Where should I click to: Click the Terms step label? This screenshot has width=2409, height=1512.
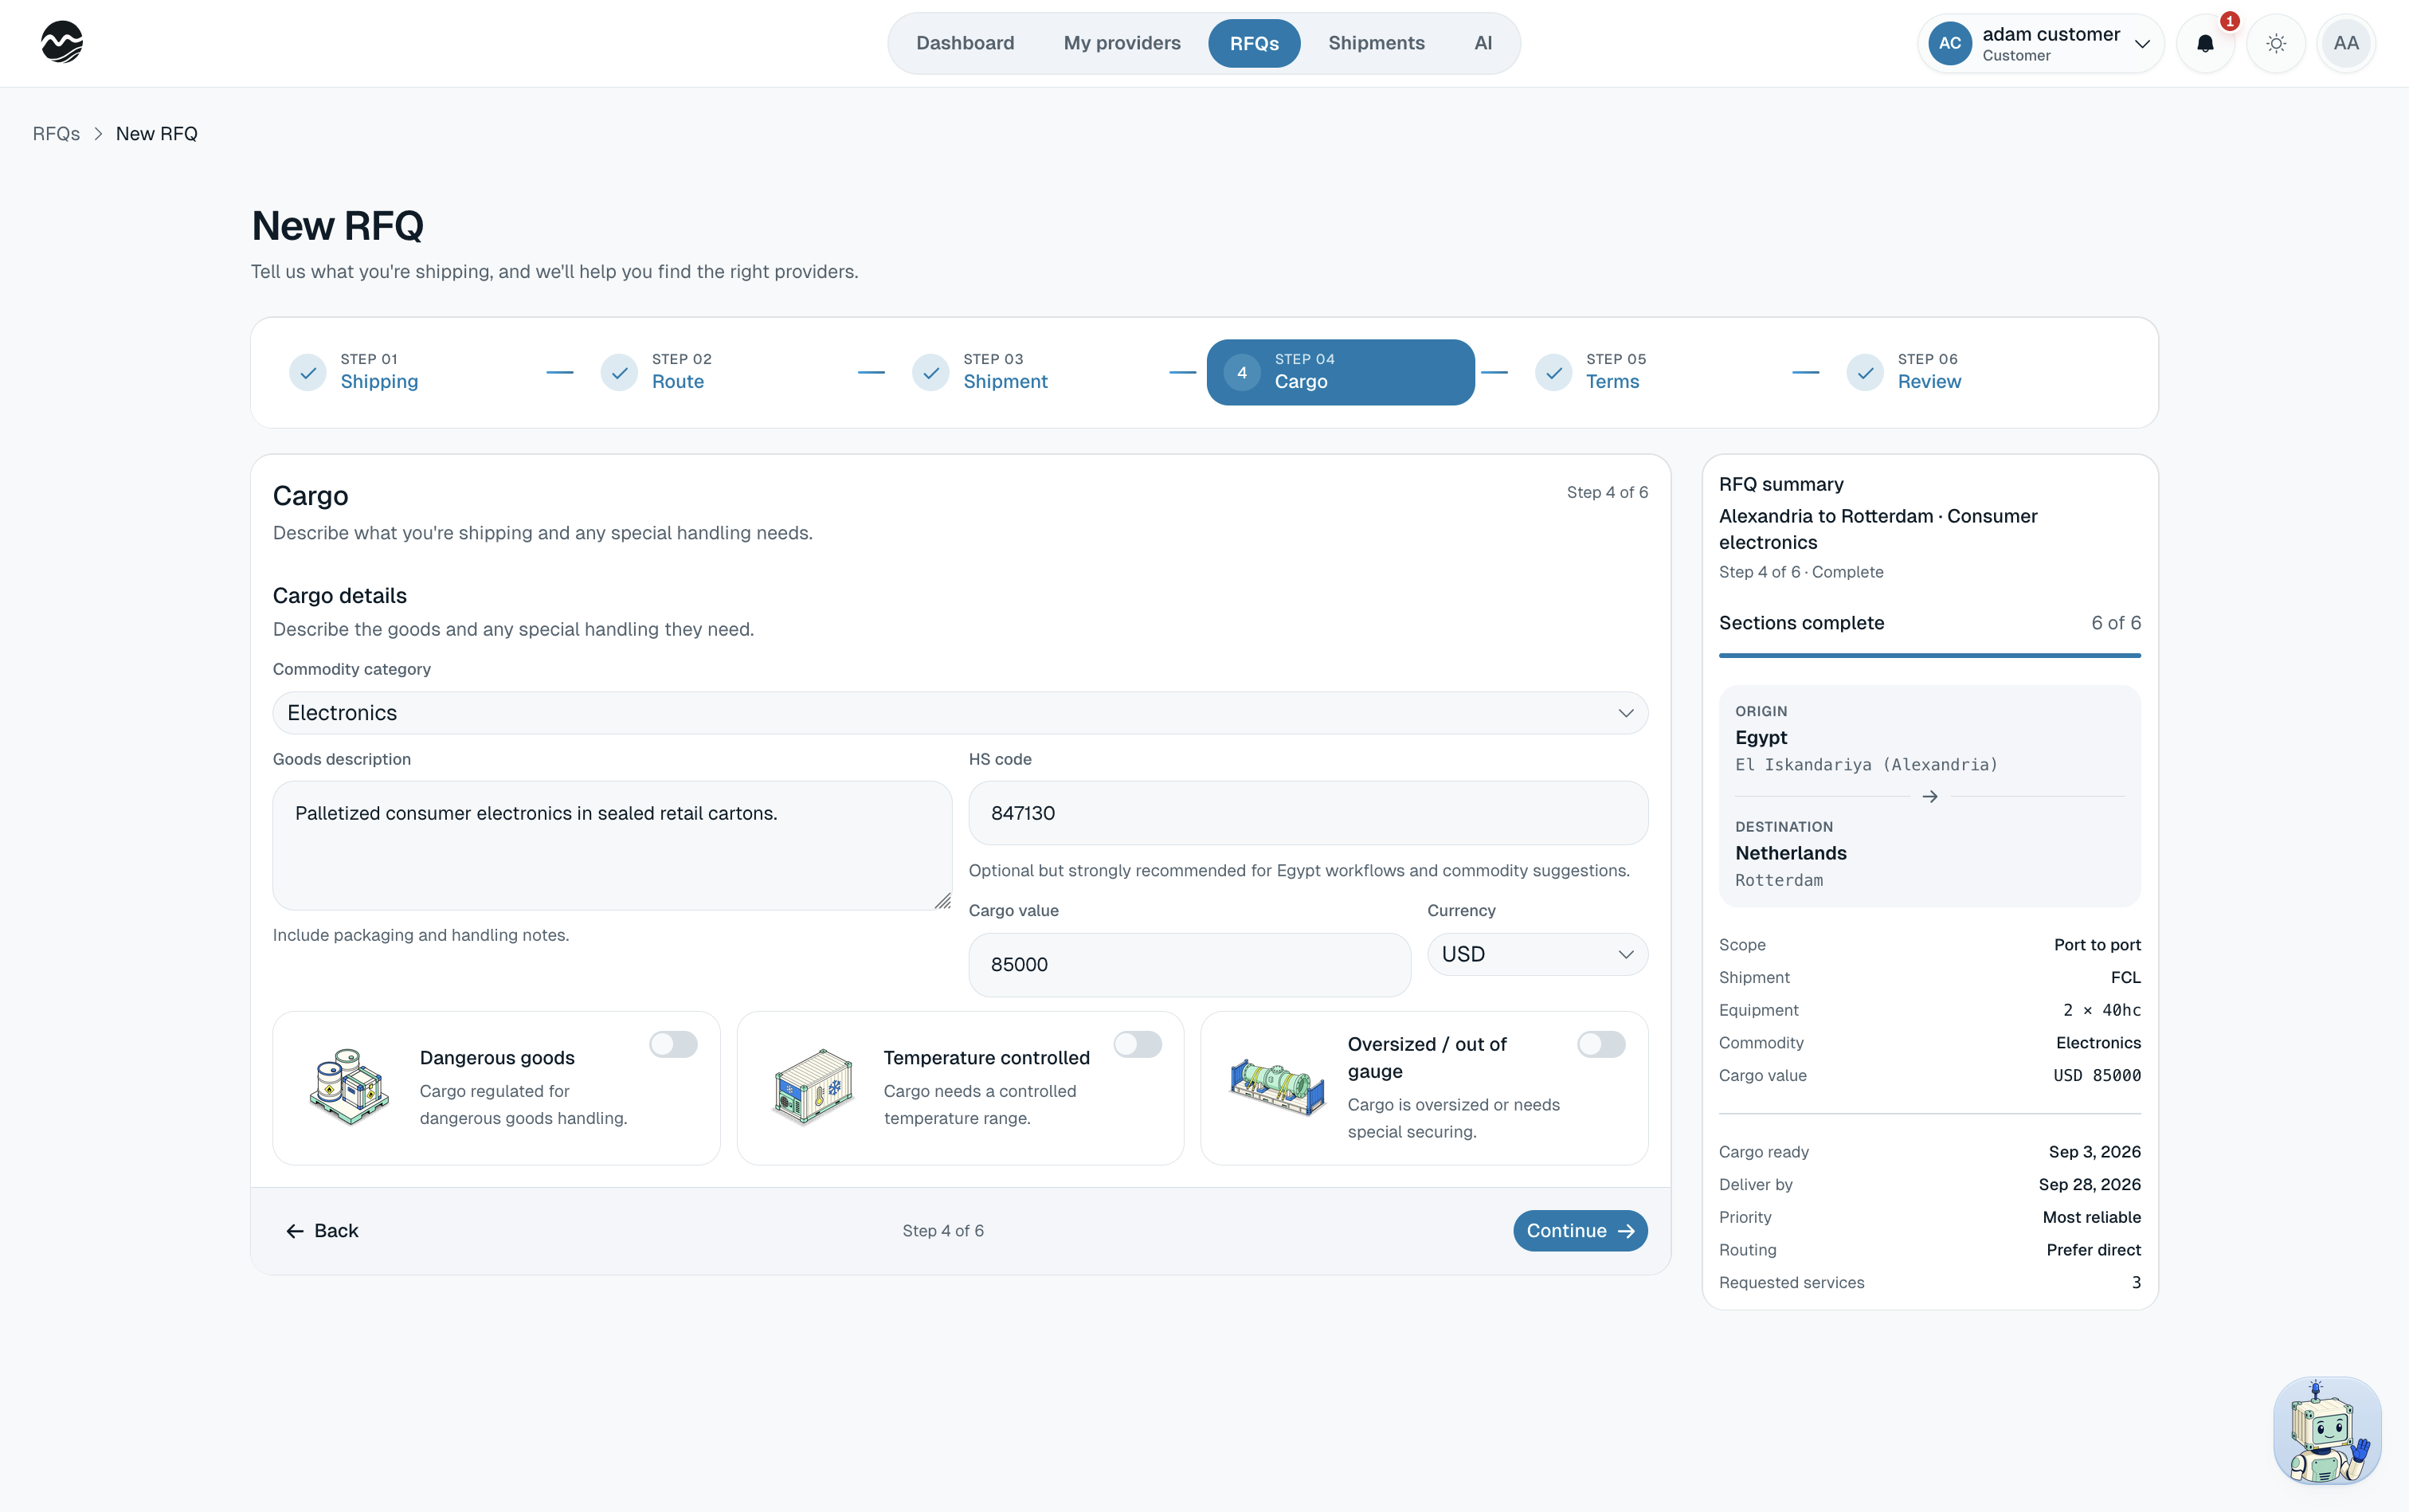1612,382
